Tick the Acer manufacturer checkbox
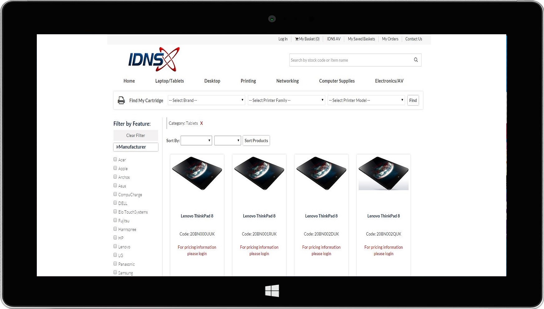The height and width of the screenshot is (309, 544). point(115,159)
